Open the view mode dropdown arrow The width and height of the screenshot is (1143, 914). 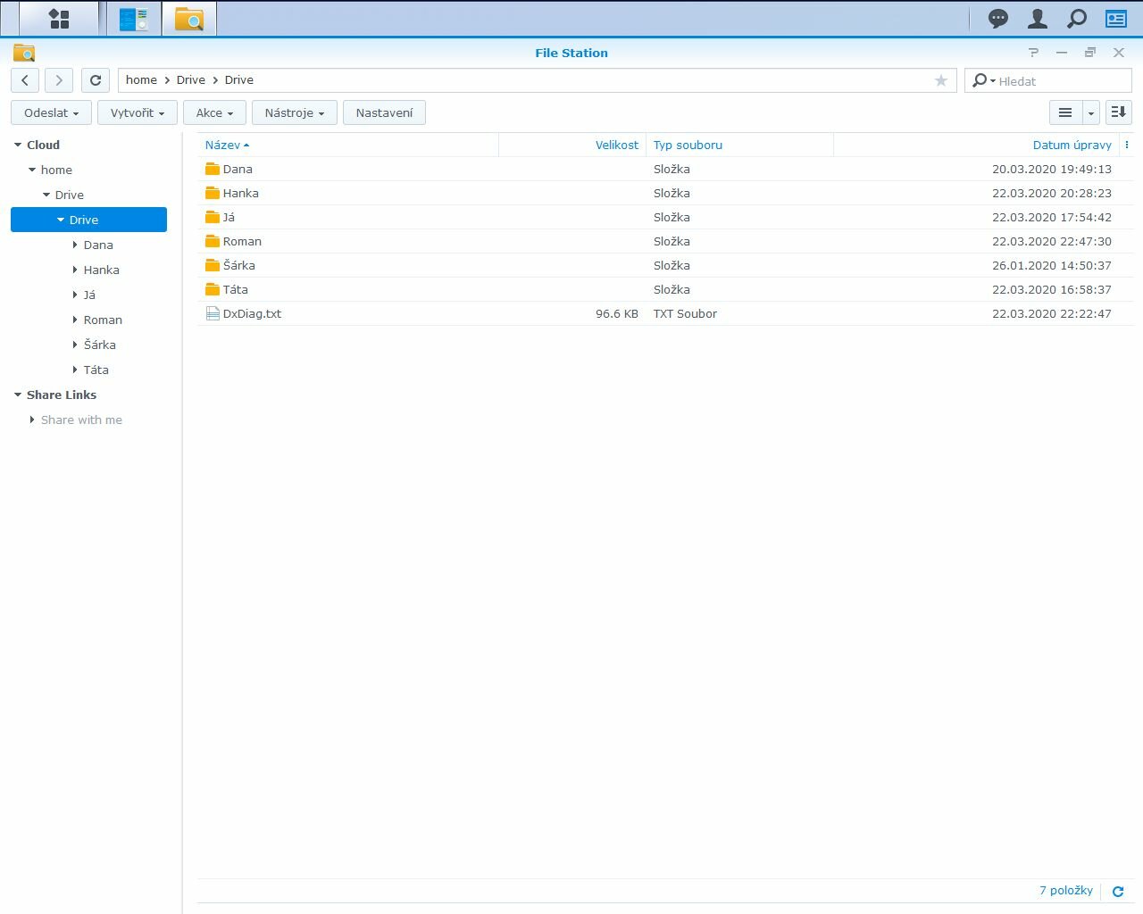point(1090,113)
